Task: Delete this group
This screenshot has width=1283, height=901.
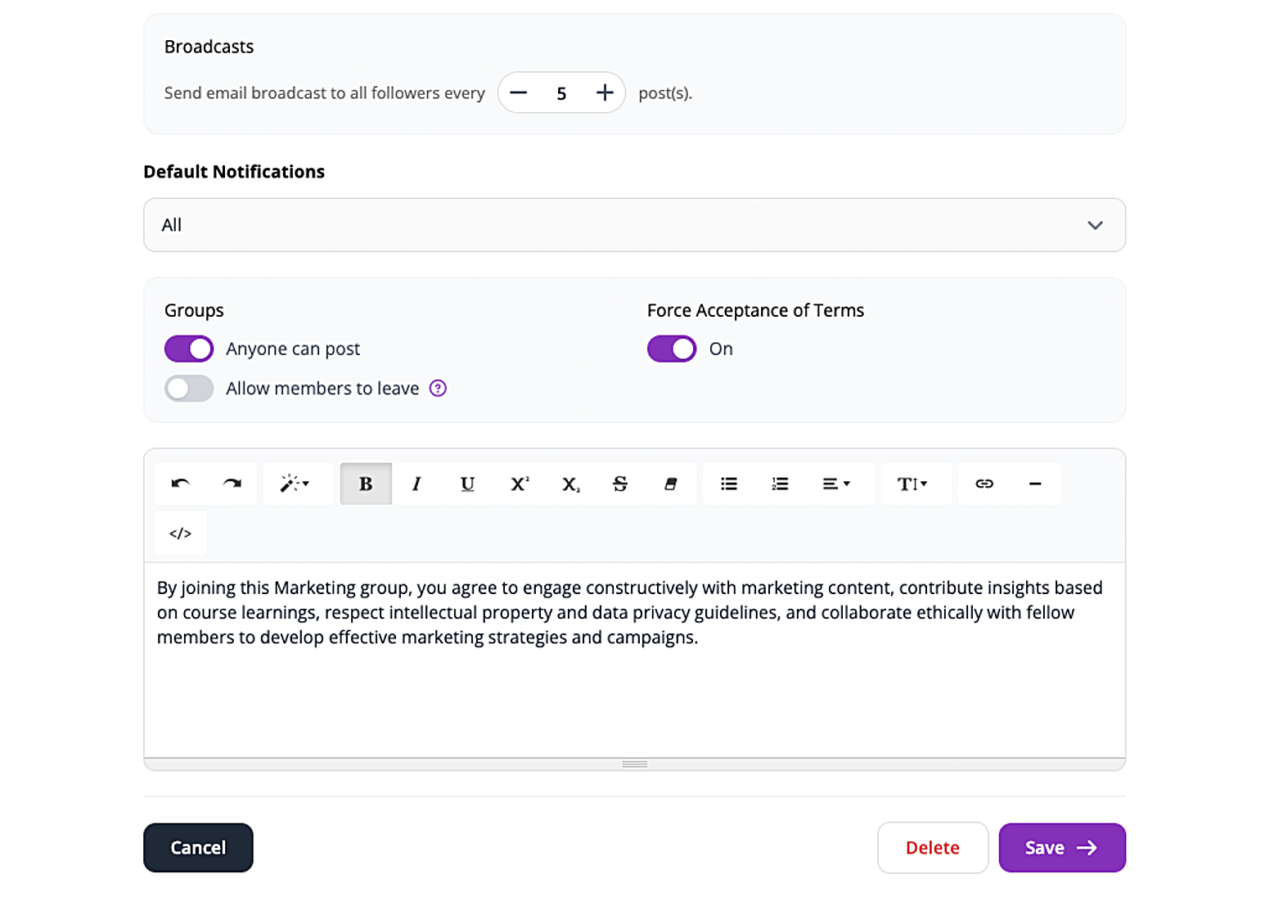Action: click(933, 848)
